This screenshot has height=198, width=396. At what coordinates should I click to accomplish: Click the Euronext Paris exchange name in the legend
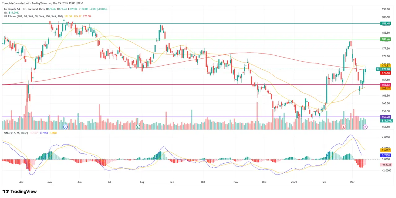[36, 9]
